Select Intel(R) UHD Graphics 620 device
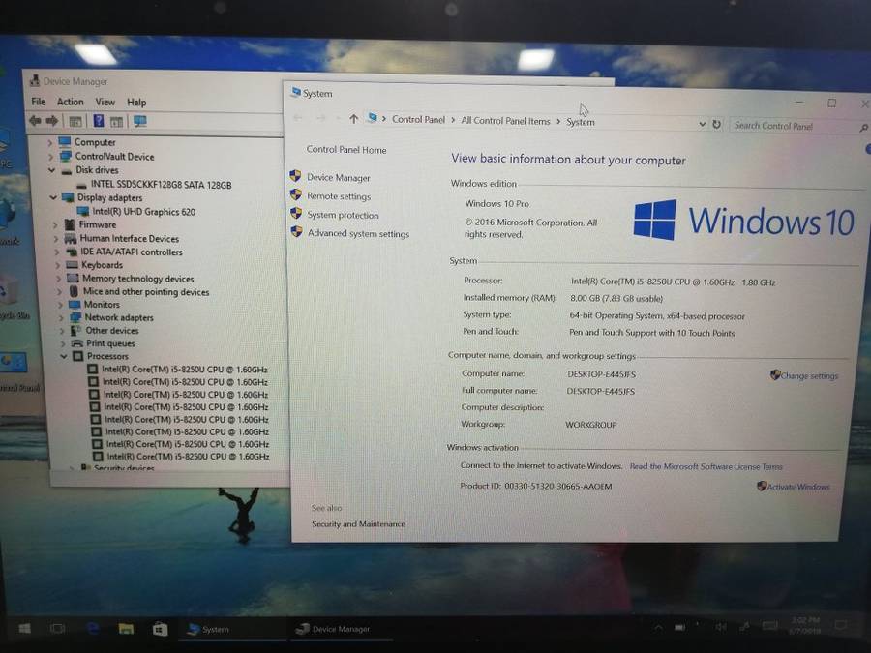The image size is (871, 653). [143, 211]
